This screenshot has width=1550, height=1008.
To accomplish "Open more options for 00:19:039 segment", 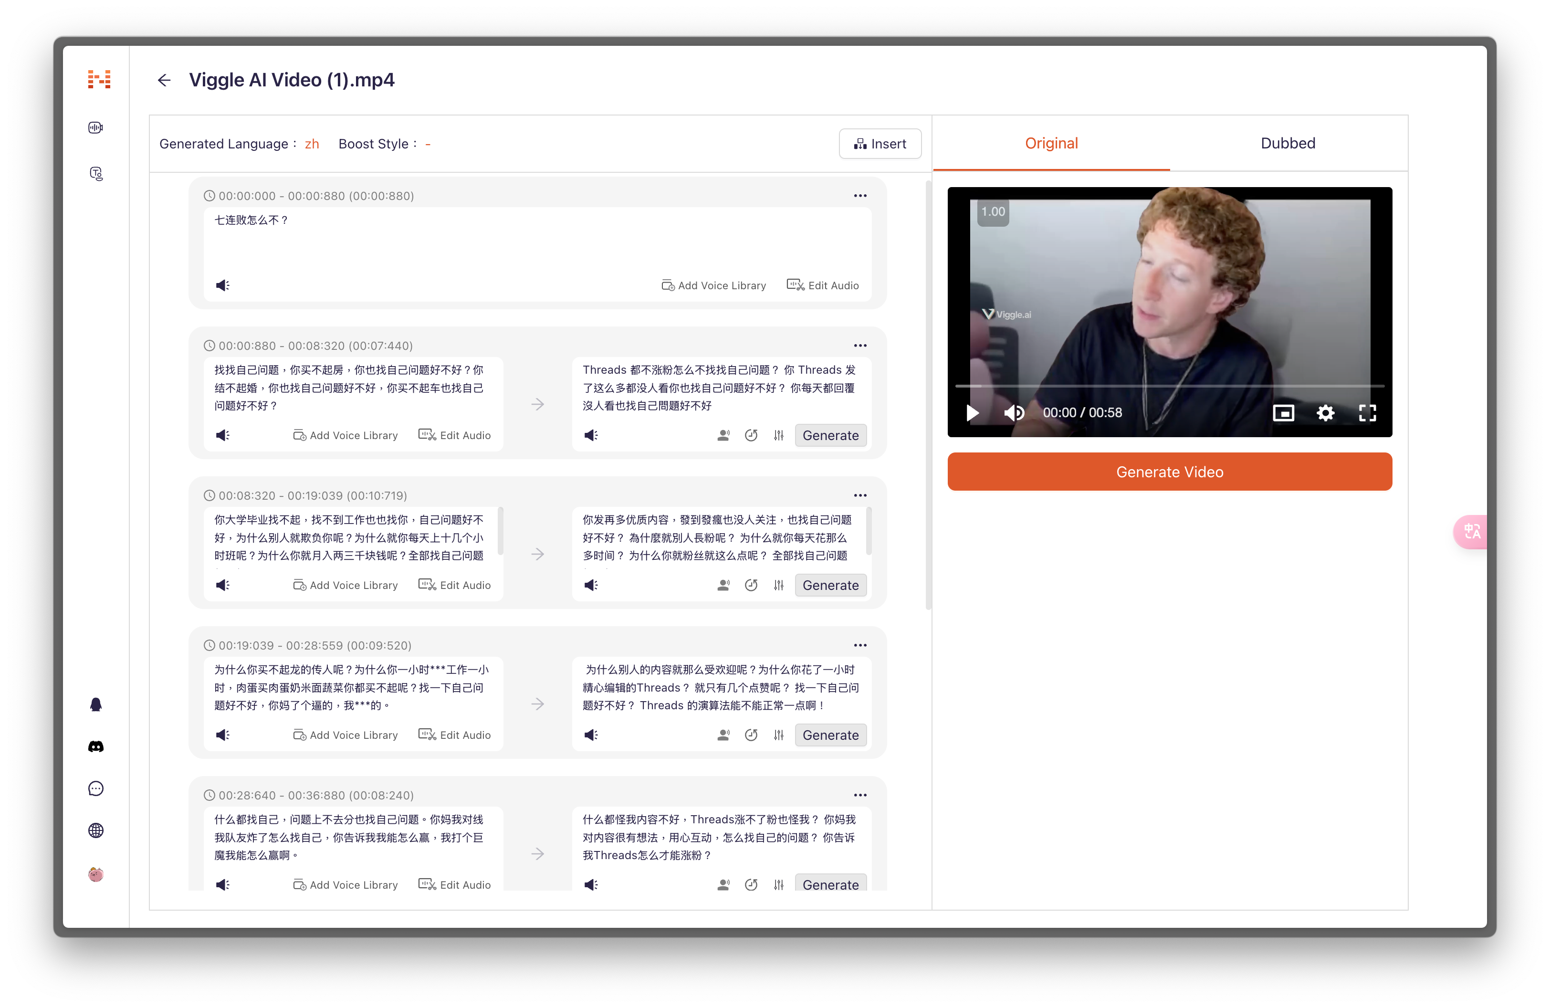I will (860, 645).
